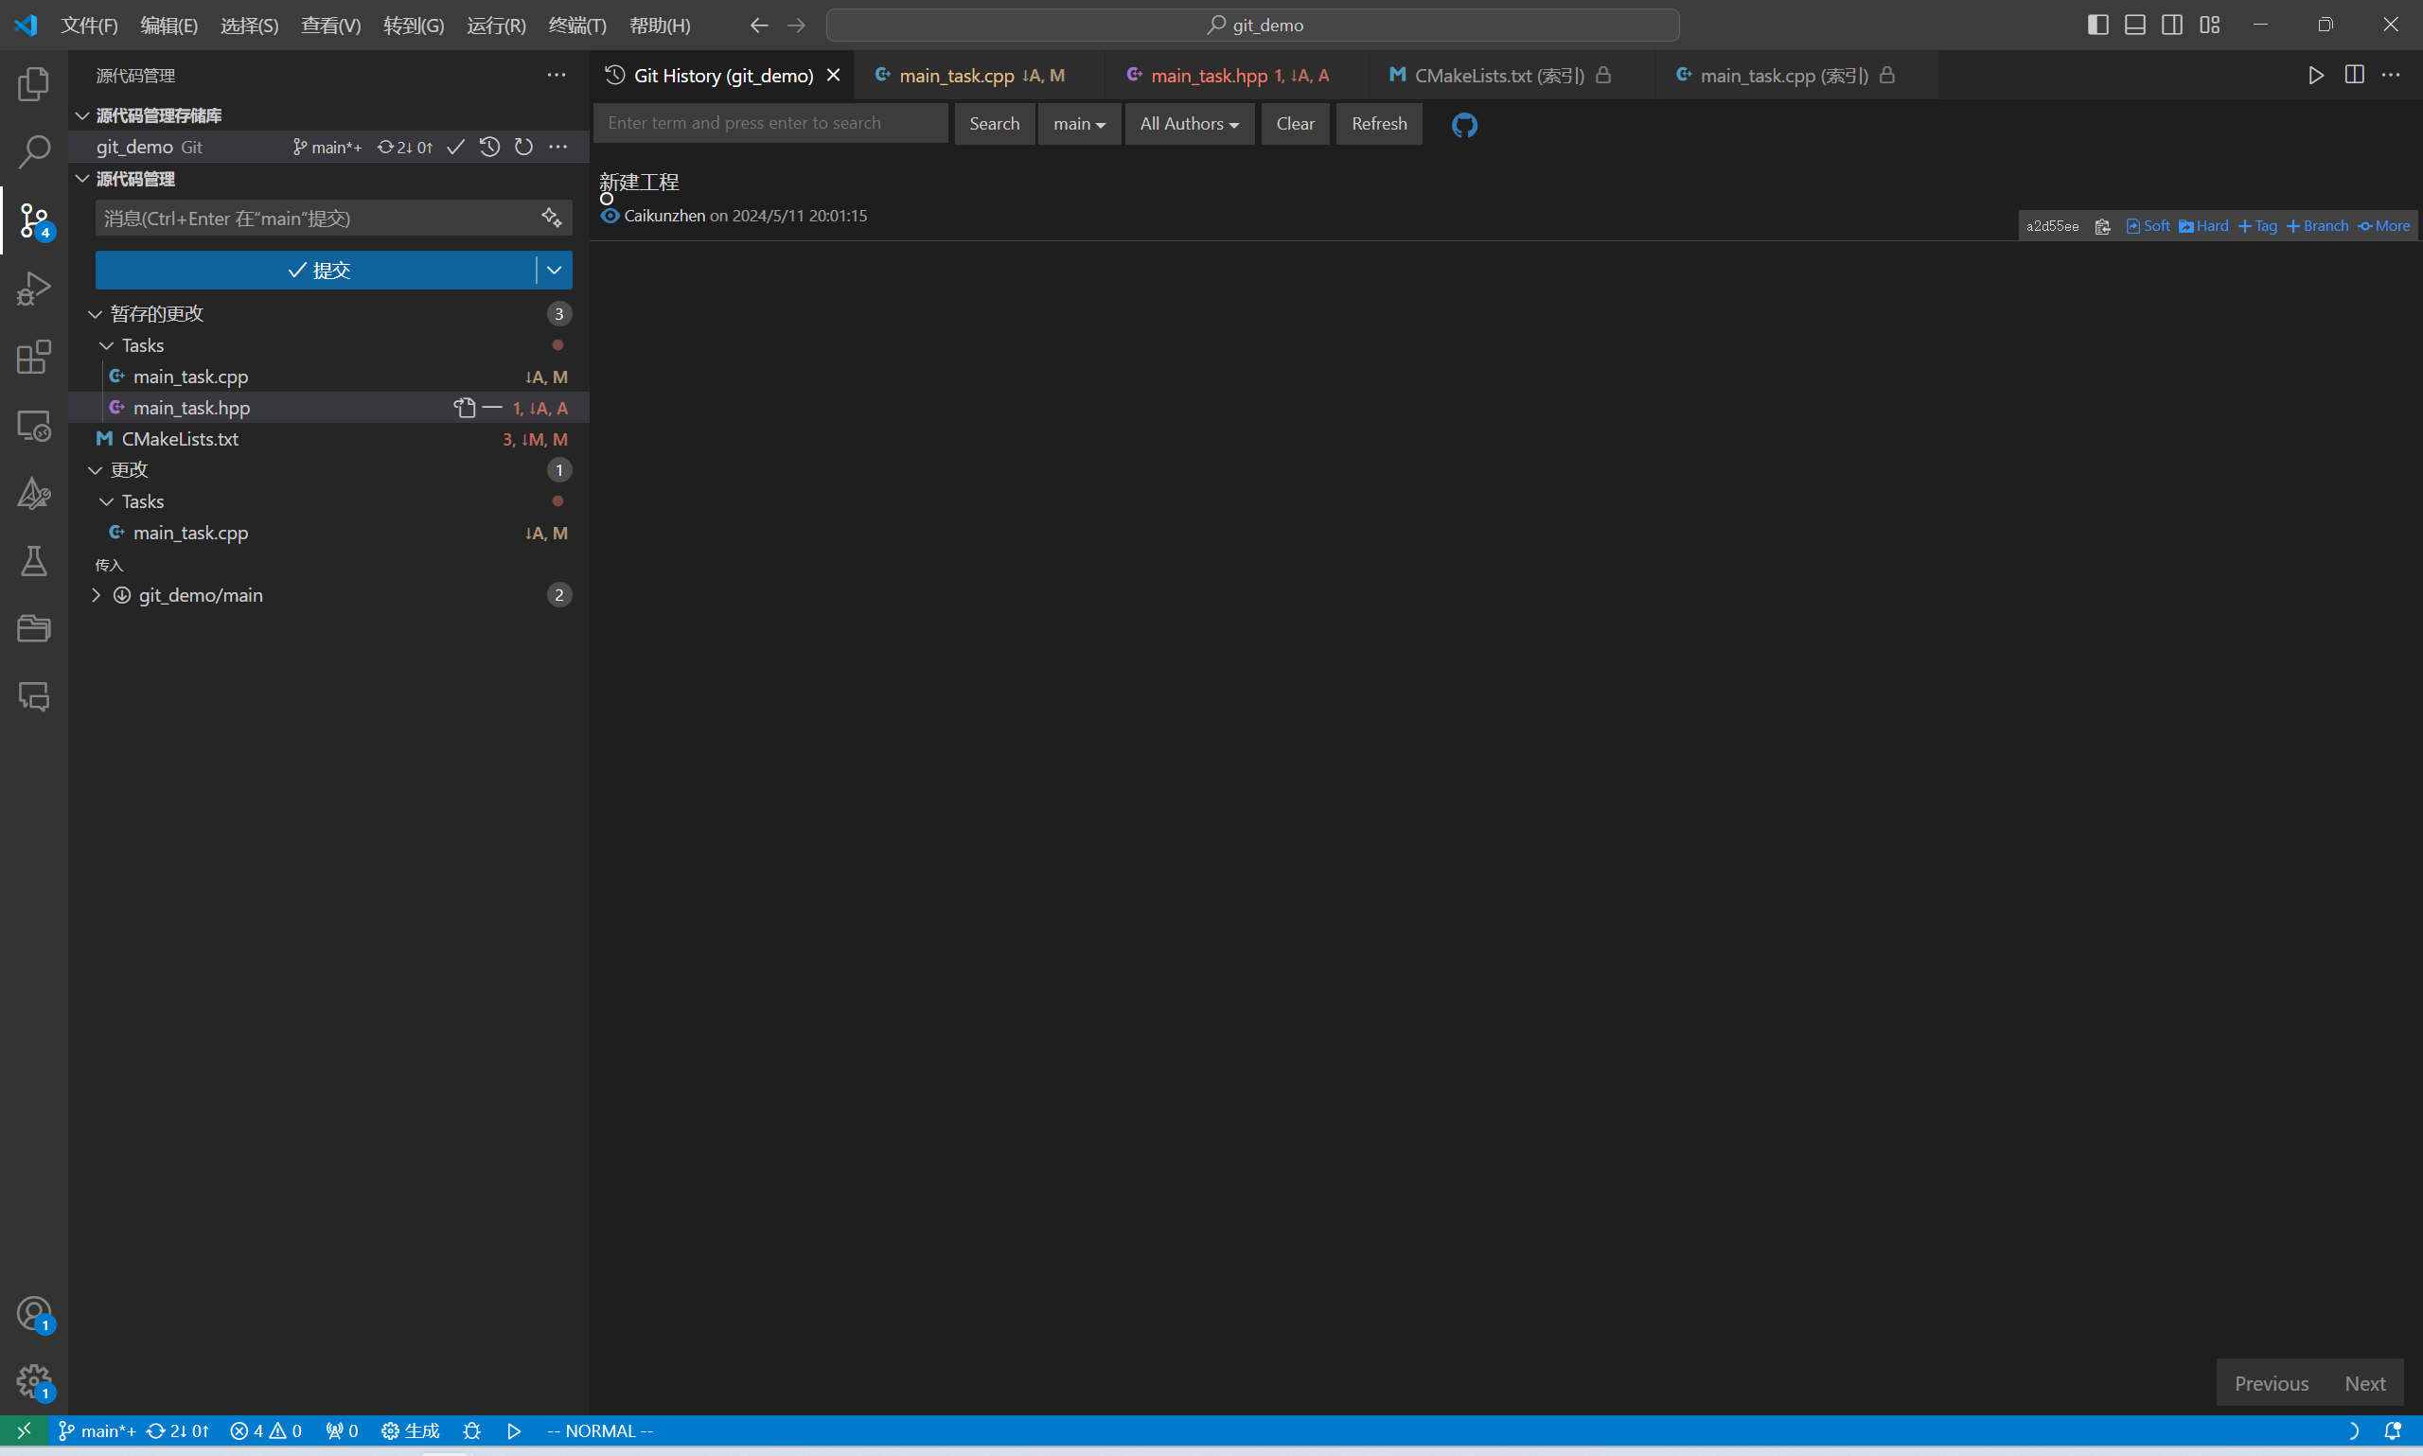Open the All Authors dropdown
Image resolution: width=2423 pixels, height=1456 pixels.
coord(1189,124)
